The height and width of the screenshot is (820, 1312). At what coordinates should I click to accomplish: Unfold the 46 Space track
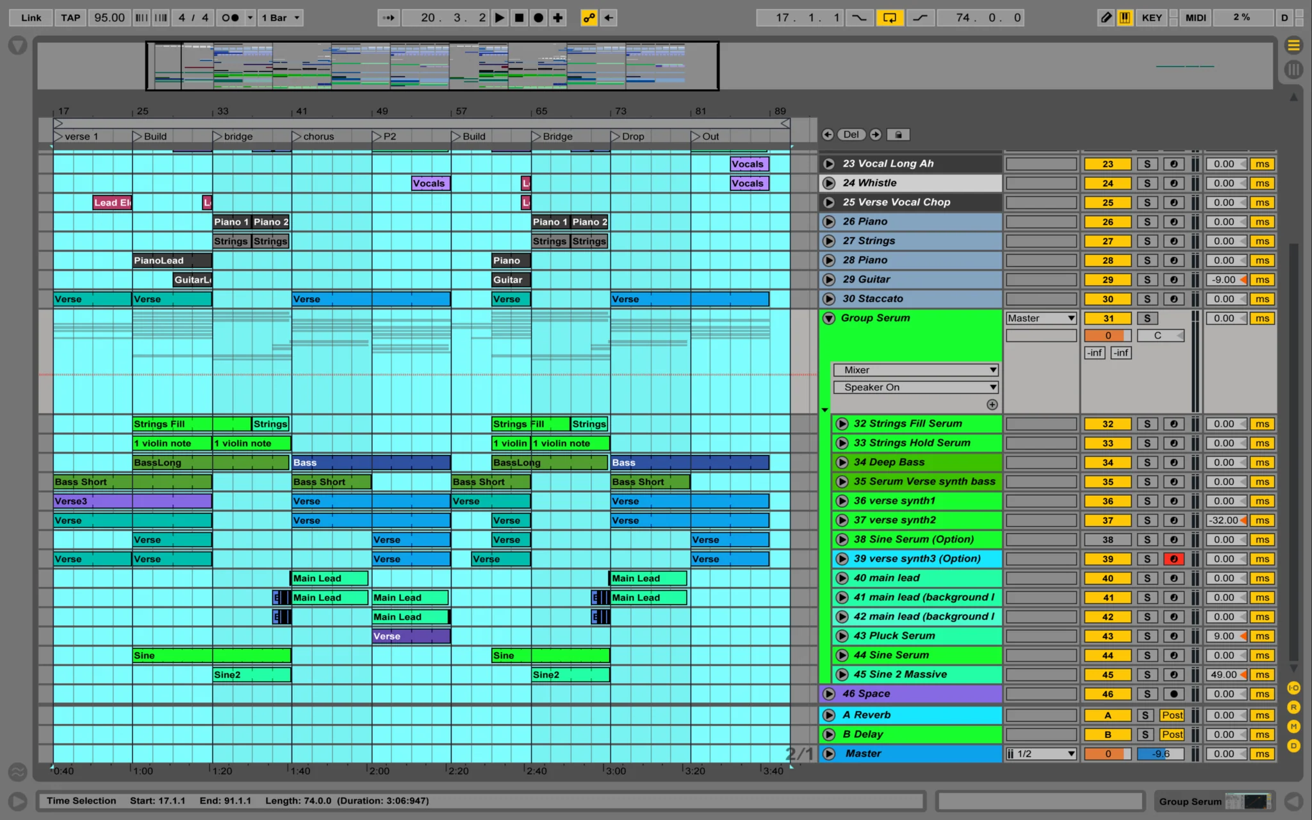point(829,694)
